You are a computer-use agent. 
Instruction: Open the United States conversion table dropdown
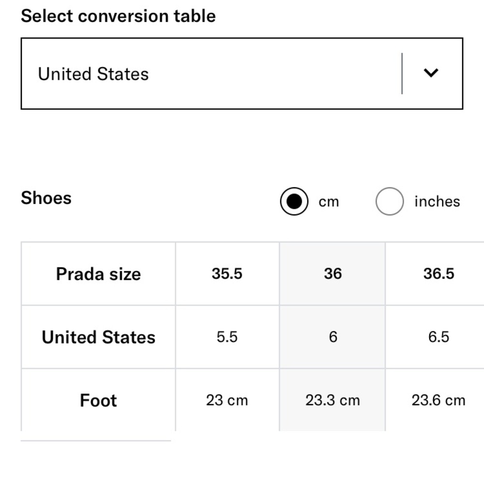point(242,74)
